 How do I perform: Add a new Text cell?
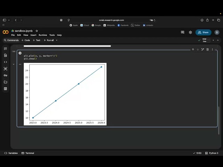(x=37, y=40)
